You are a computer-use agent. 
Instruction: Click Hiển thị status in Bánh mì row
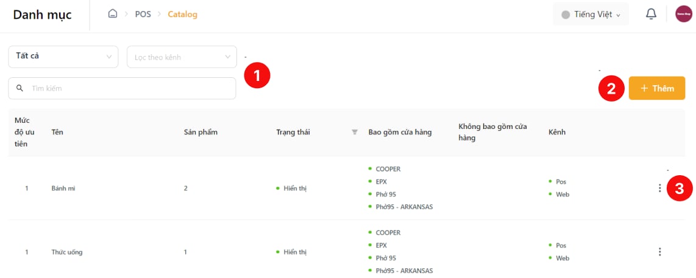(x=295, y=188)
